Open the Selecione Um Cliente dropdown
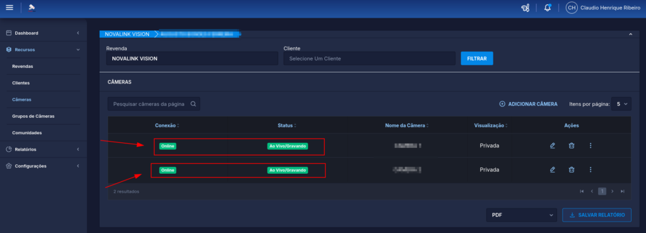 point(369,59)
